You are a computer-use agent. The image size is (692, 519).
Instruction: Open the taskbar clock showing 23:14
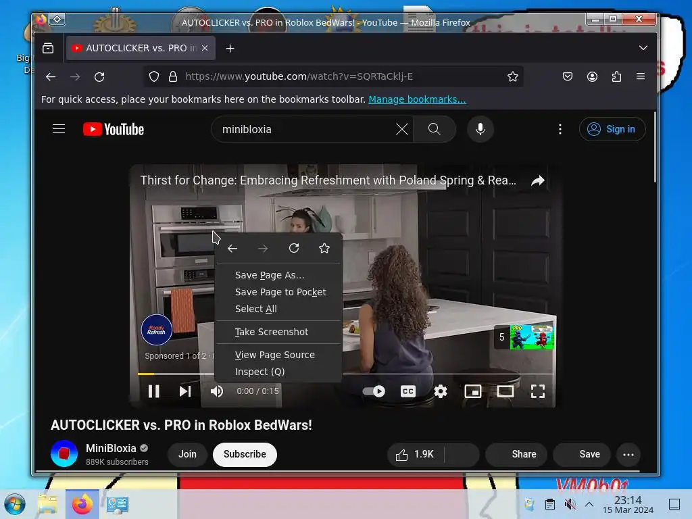628,504
